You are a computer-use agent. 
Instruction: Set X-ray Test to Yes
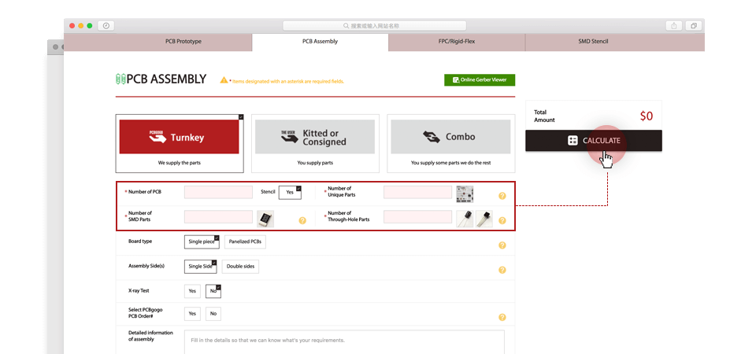[192, 291]
